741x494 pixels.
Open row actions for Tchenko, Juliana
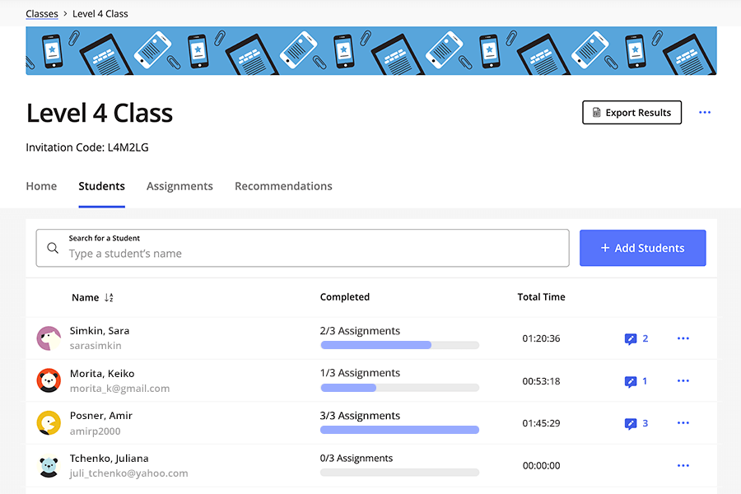tap(683, 465)
